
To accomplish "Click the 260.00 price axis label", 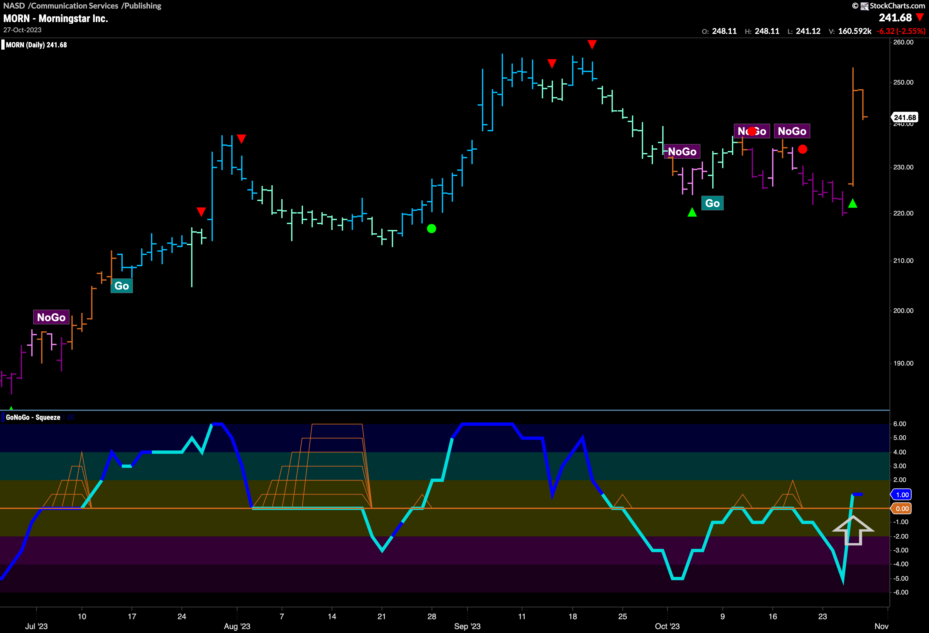I will 903,42.
